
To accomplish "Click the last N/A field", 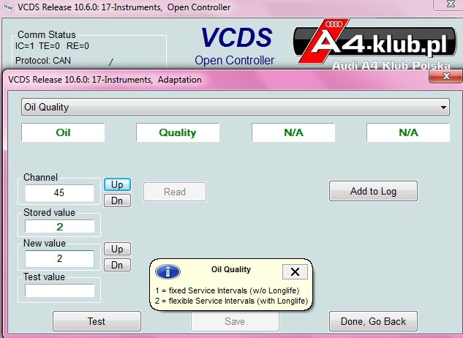I will [x=408, y=132].
